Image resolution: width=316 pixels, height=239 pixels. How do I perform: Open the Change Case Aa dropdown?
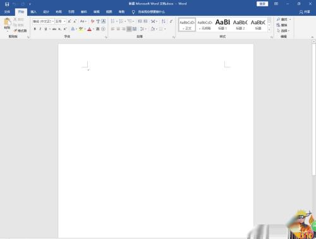point(83,21)
